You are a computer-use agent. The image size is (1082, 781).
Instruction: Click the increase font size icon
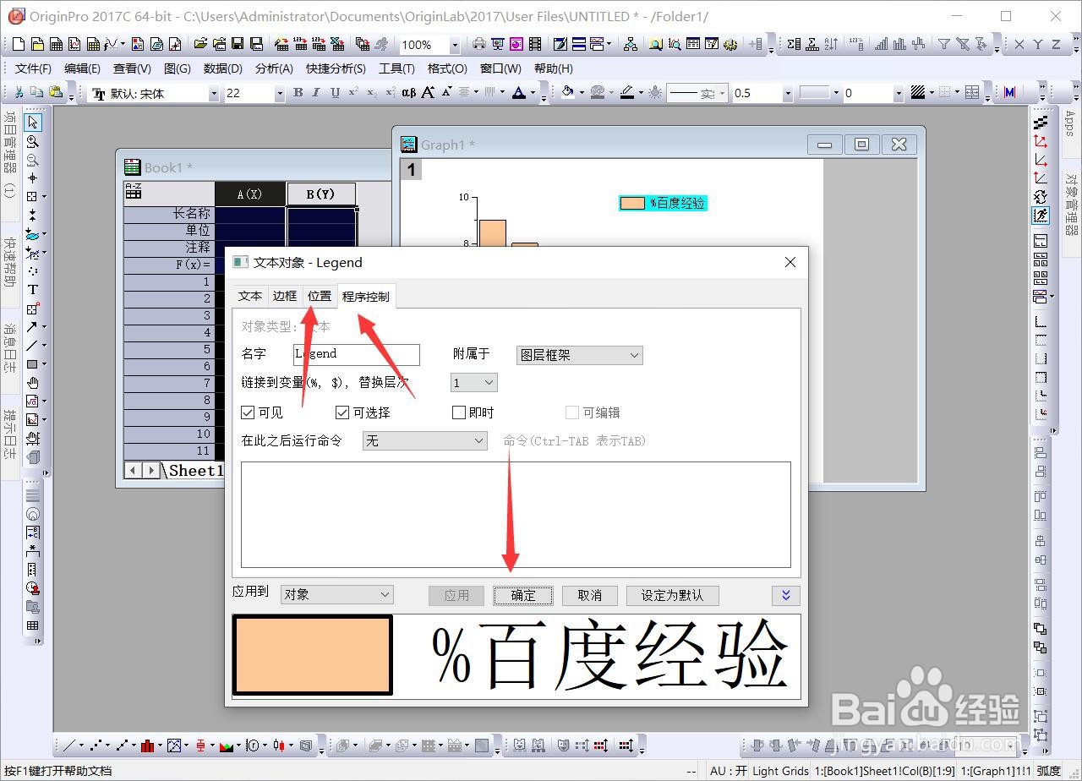(428, 93)
